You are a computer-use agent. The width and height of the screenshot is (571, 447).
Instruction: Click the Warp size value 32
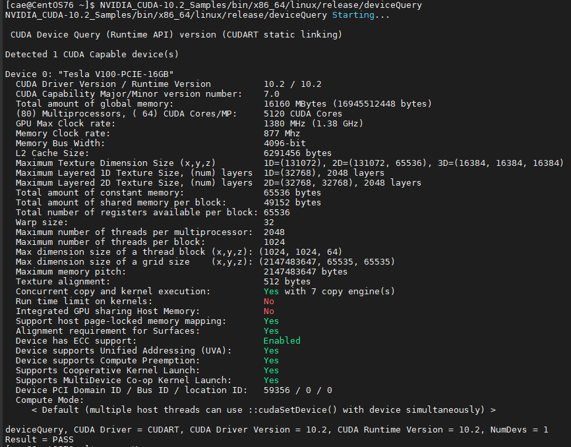269,223
